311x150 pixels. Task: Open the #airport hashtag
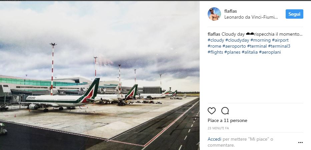tap(280, 40)
